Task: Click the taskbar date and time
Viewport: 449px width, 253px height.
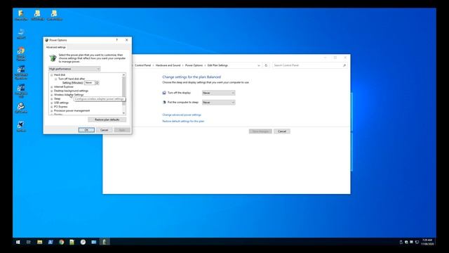Action: tap(427, 242)
